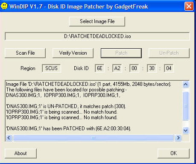Image resolution: width=196 pixels, height=164 pixels.
Task: Open the About dialog
Action: (x=20, y=153)
